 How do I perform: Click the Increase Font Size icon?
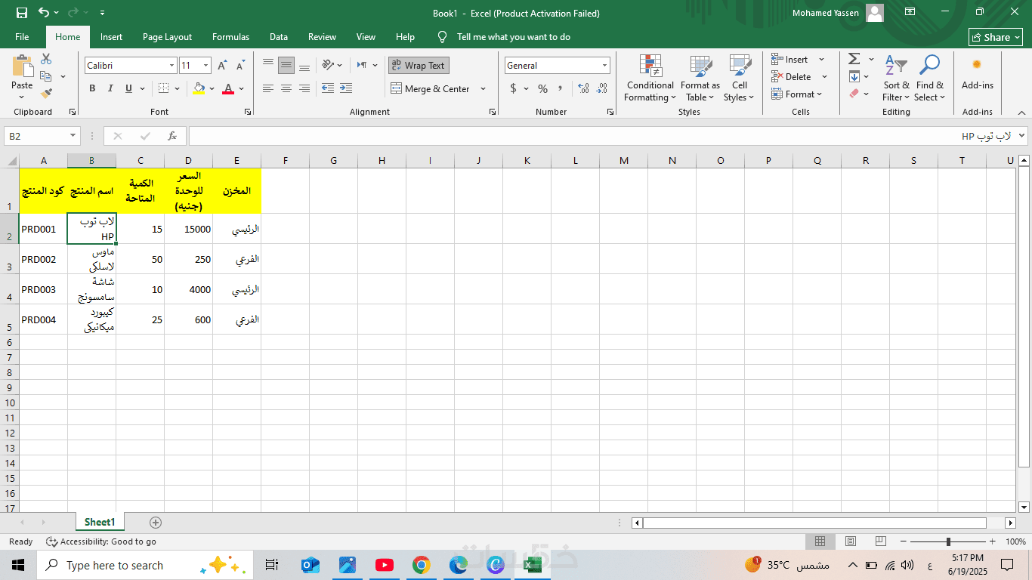click(222, 66)
